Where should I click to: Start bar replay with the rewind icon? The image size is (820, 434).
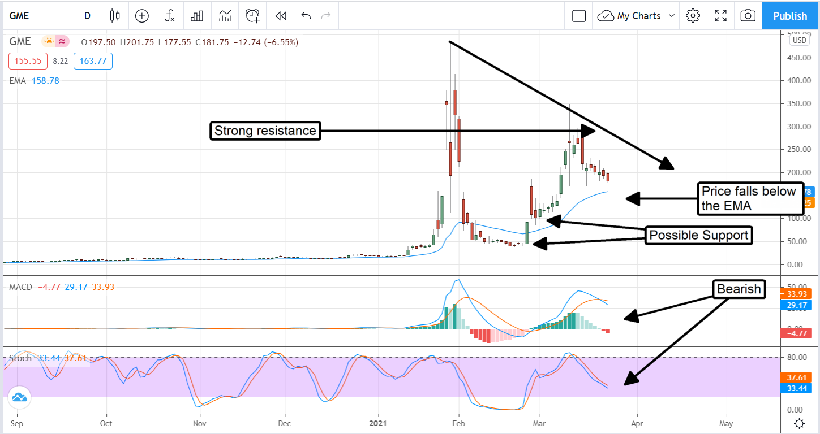pyautogui.click(x=281, y=16)
